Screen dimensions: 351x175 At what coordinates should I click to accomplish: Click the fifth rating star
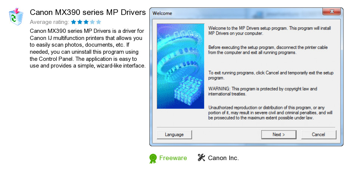[x=99, y=22]
